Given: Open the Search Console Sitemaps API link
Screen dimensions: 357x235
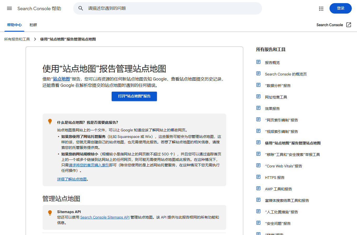Looking at the screenshot, I should [105, 217].
